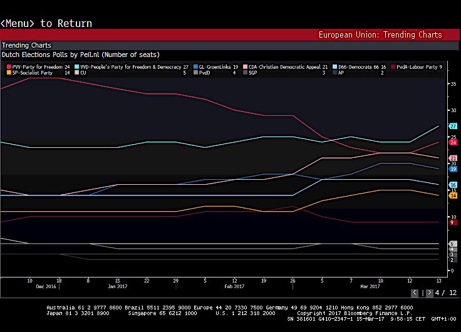The height and width of the screenshot is (332, 461).
Task: Click the SGP legend color swatch
Action: click(x=245, y=73)
